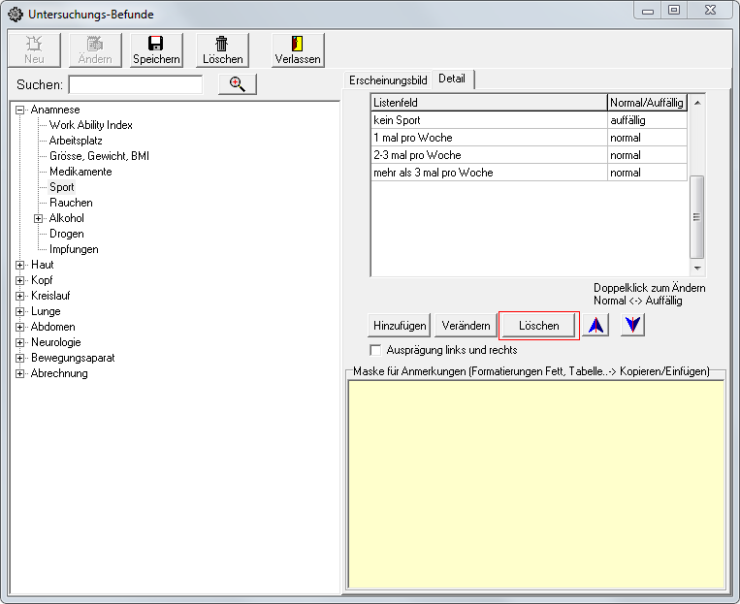This screenshot has height=604, width=740.
Task: Click into the Suchen search field
Action: 136,85
